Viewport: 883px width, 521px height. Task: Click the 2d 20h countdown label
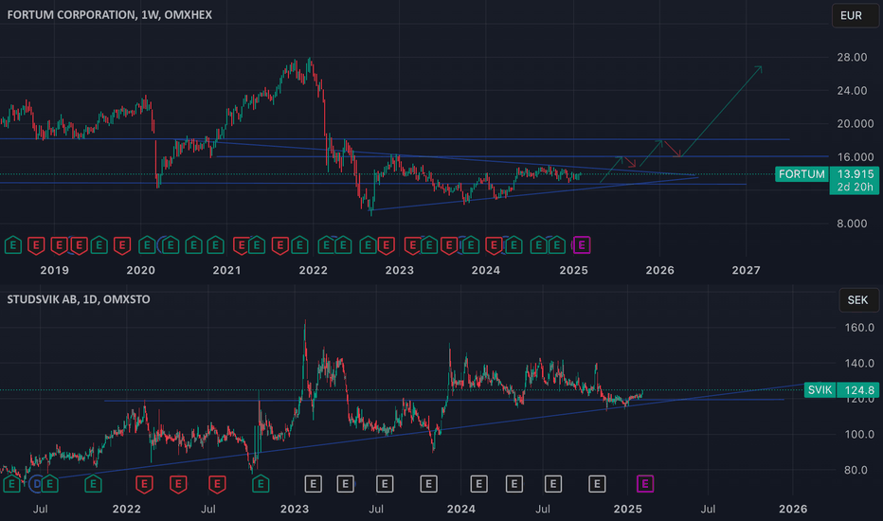point(855,188)
